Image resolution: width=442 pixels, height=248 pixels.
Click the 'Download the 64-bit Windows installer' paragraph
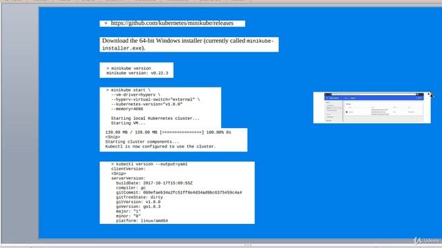point(188,44)
